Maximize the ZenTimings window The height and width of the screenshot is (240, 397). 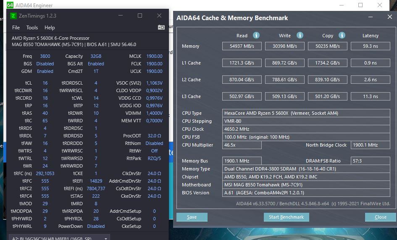pyautogui.click(x=140, y=15)
